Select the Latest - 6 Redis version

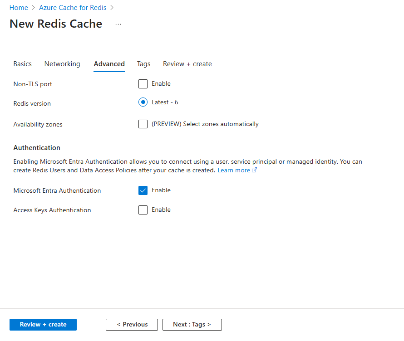coord(143,102)
